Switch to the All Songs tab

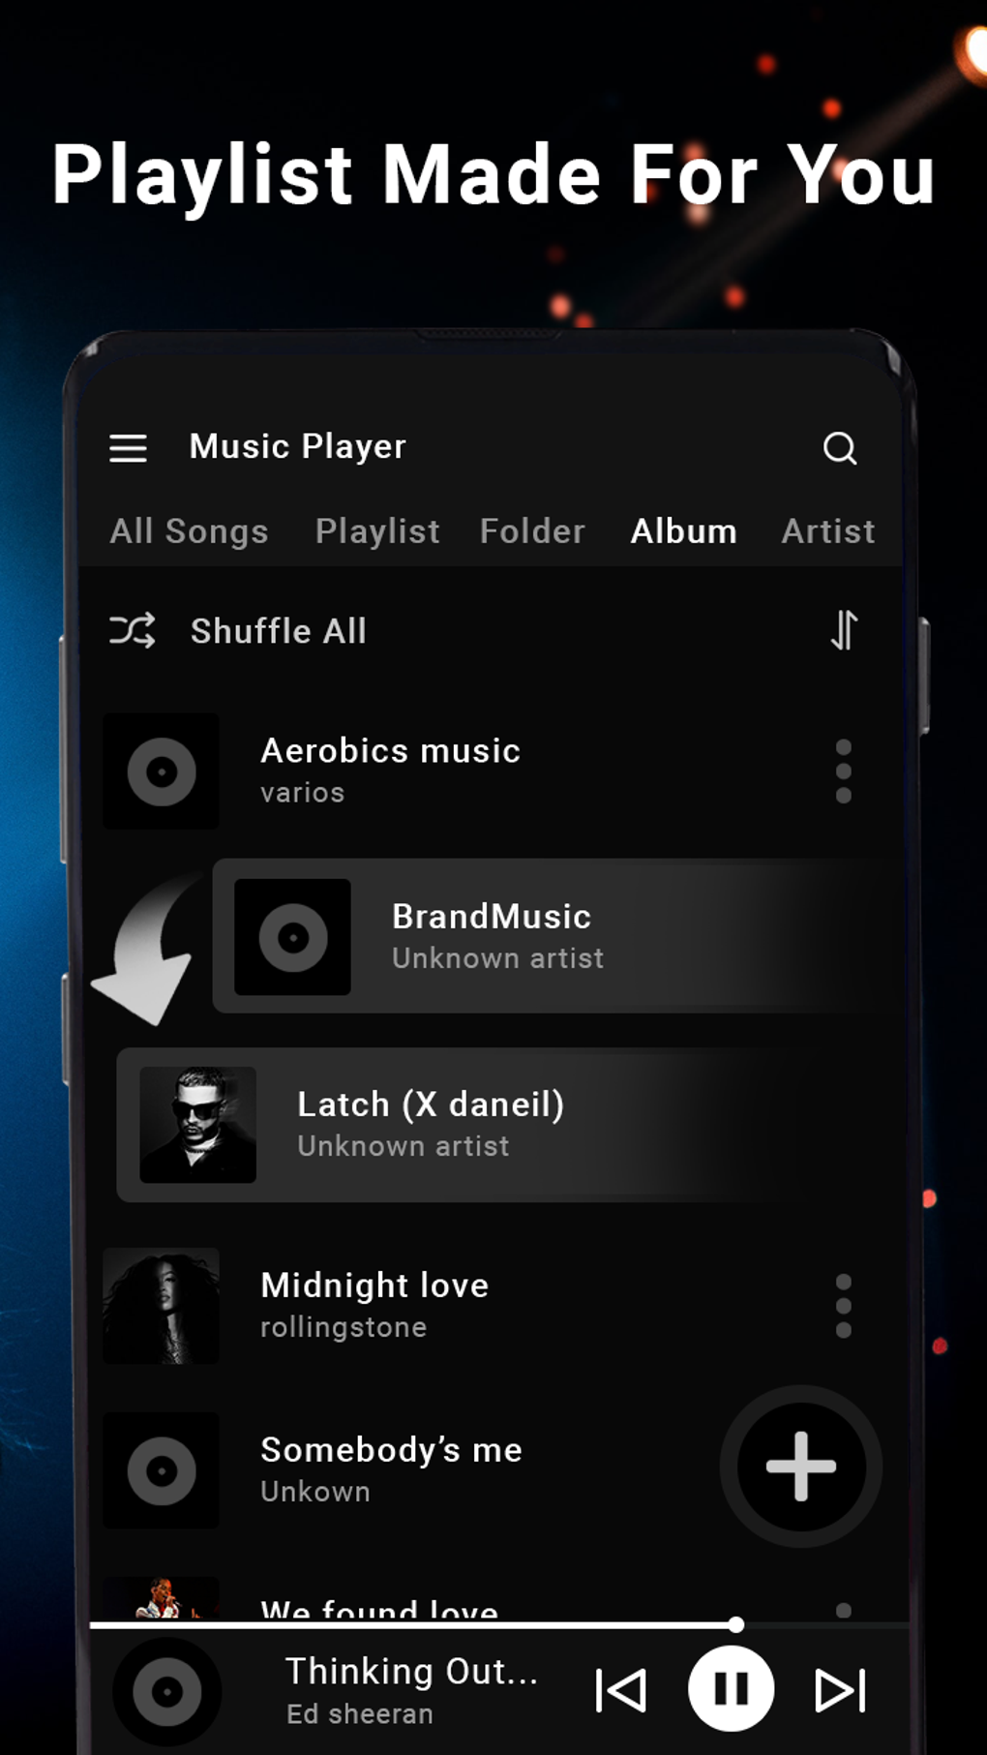189,530
